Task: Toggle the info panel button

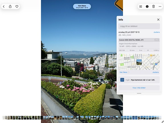Action: click(x=147, y=7)
